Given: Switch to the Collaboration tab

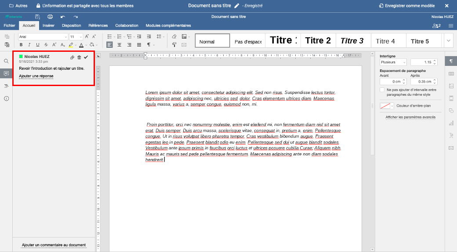Looking at the screenshot, I should (x=127, y=25).
